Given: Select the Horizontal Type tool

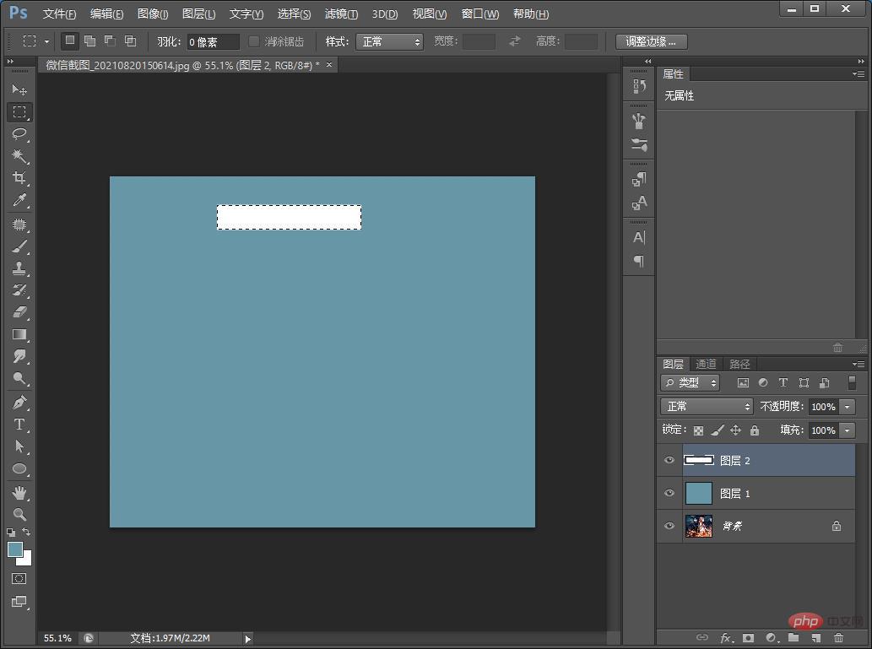Looking at the screenshot, I should point(20,425).
